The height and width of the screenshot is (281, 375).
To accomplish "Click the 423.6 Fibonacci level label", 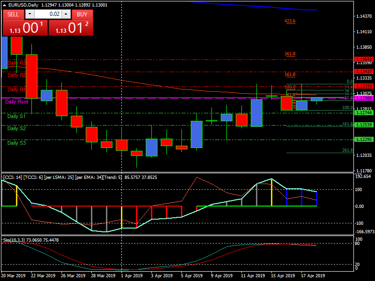I will 290,21.
